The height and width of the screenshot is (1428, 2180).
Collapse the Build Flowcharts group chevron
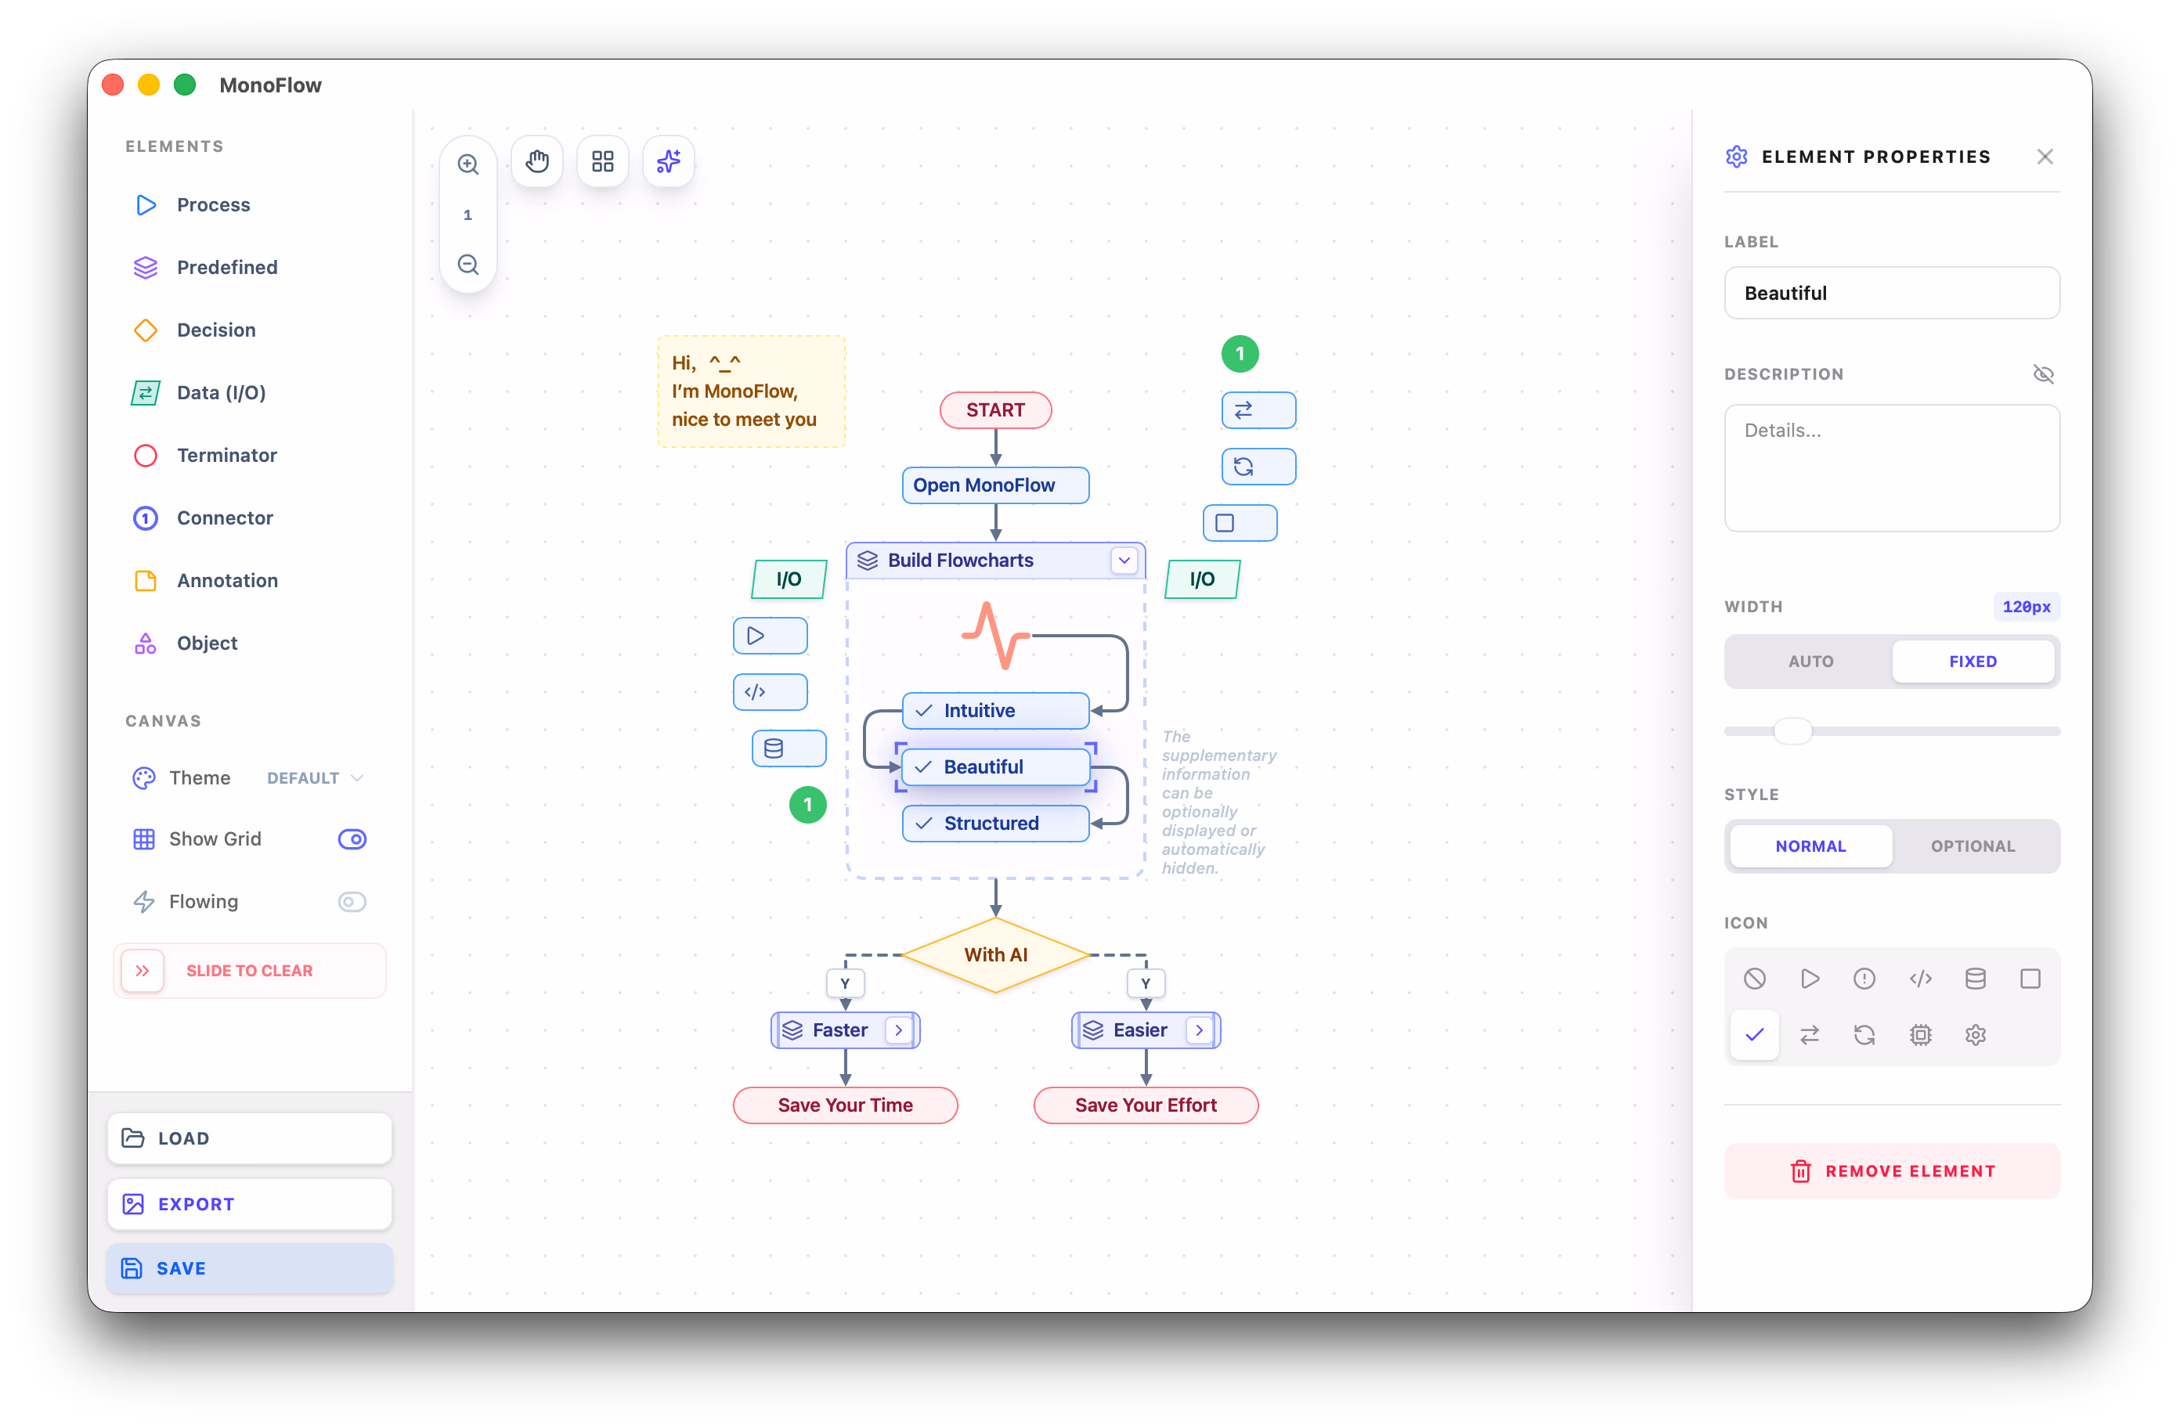point(1124,561)
